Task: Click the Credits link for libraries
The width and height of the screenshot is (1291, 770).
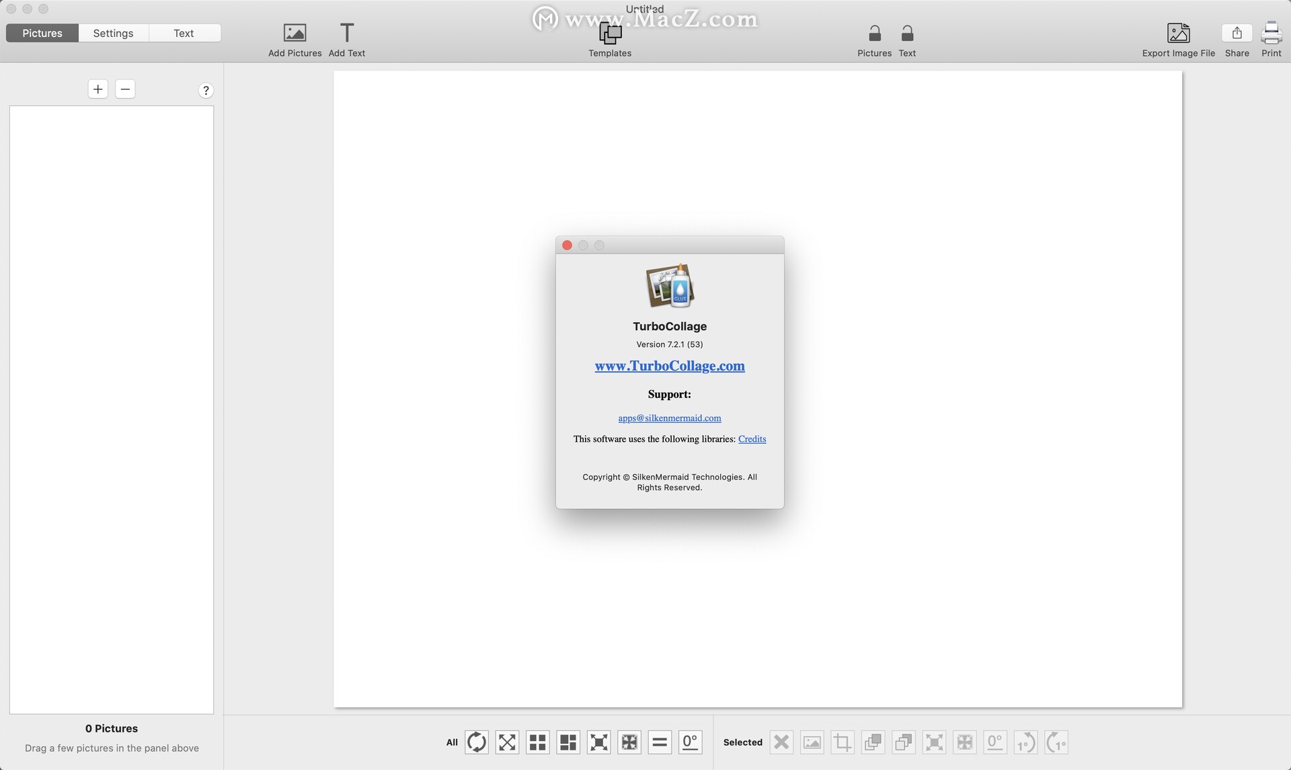Action: pyautogui.click(x=752, y=439)
